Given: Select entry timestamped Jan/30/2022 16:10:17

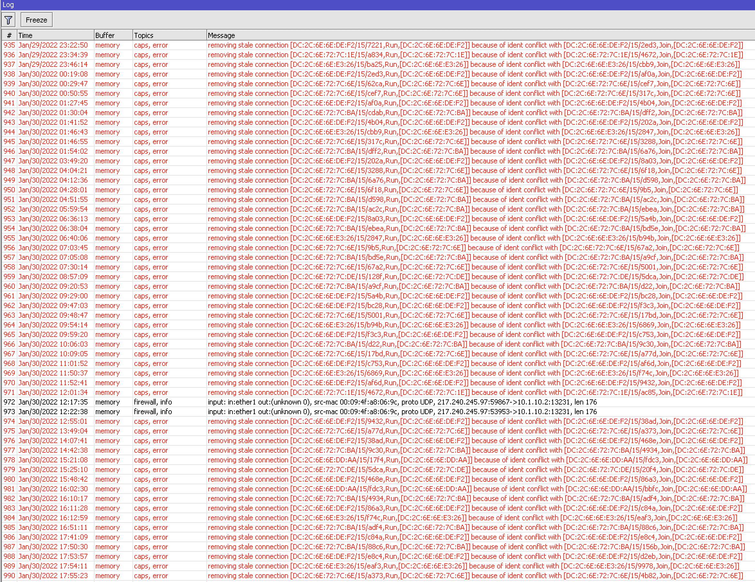Looking at the screenshot, I should (53, 499).
